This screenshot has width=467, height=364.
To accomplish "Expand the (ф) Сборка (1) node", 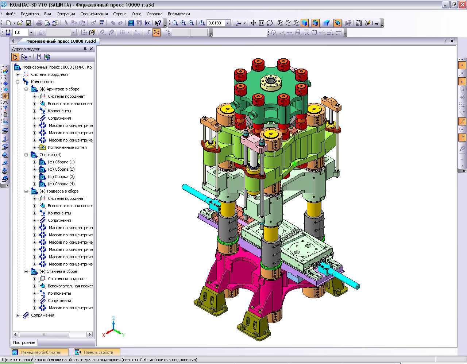I will [34, 162].
